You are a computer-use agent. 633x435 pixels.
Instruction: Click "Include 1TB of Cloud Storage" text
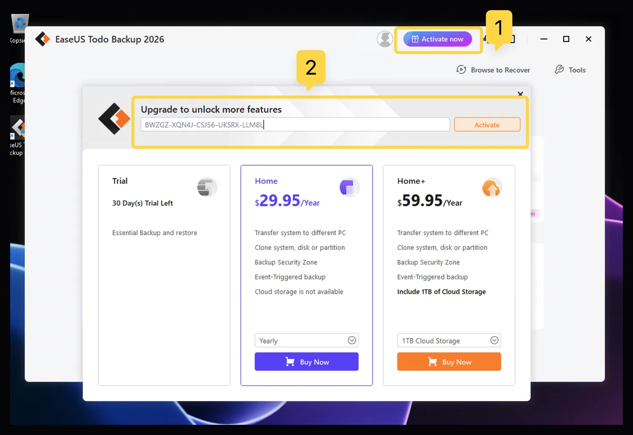[441, 292]
